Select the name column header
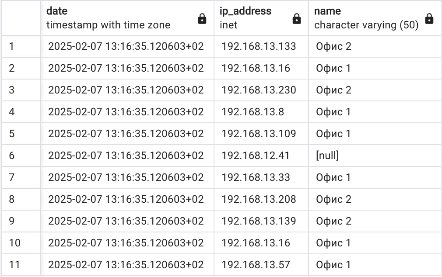The image size is (442, 277). pos(375,18)
